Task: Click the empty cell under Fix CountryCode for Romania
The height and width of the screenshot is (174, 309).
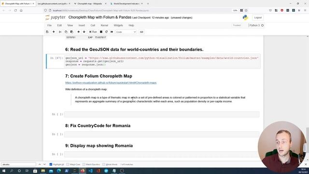Action: click(162, 134)
